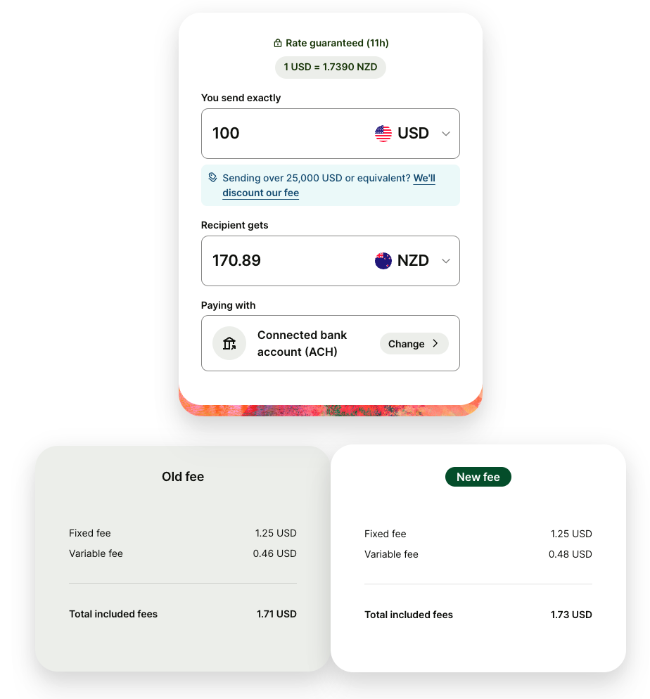
Task: Click the New Zealand flag icon
Action: click(383, 261)
